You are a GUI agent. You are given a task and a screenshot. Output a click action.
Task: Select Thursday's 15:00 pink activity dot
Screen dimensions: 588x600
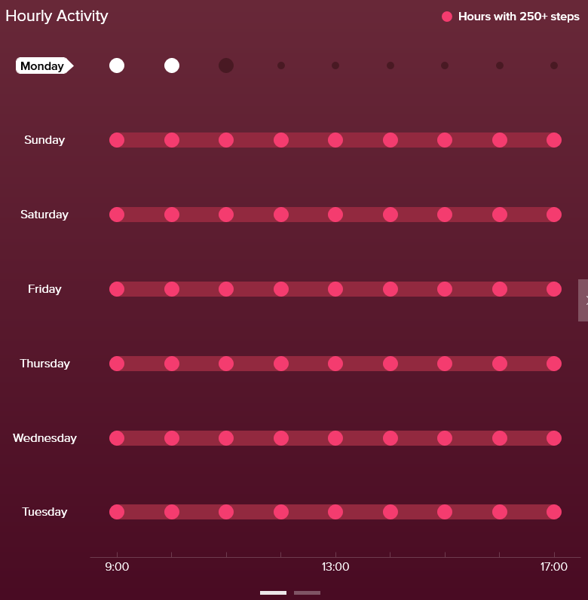pos(445,364)
